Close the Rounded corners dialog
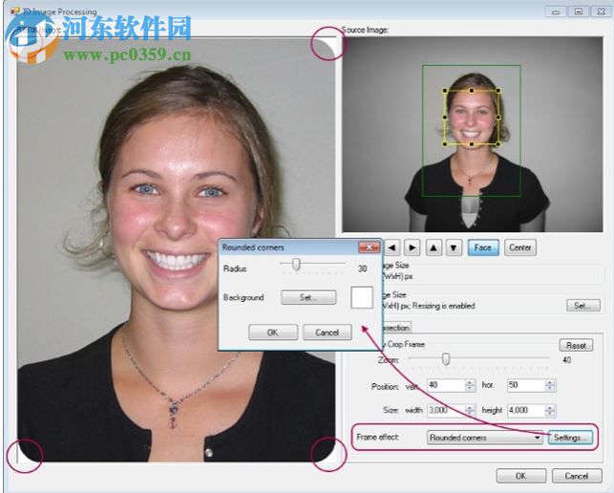Screen dimensions: 614x493 point(369,247)
